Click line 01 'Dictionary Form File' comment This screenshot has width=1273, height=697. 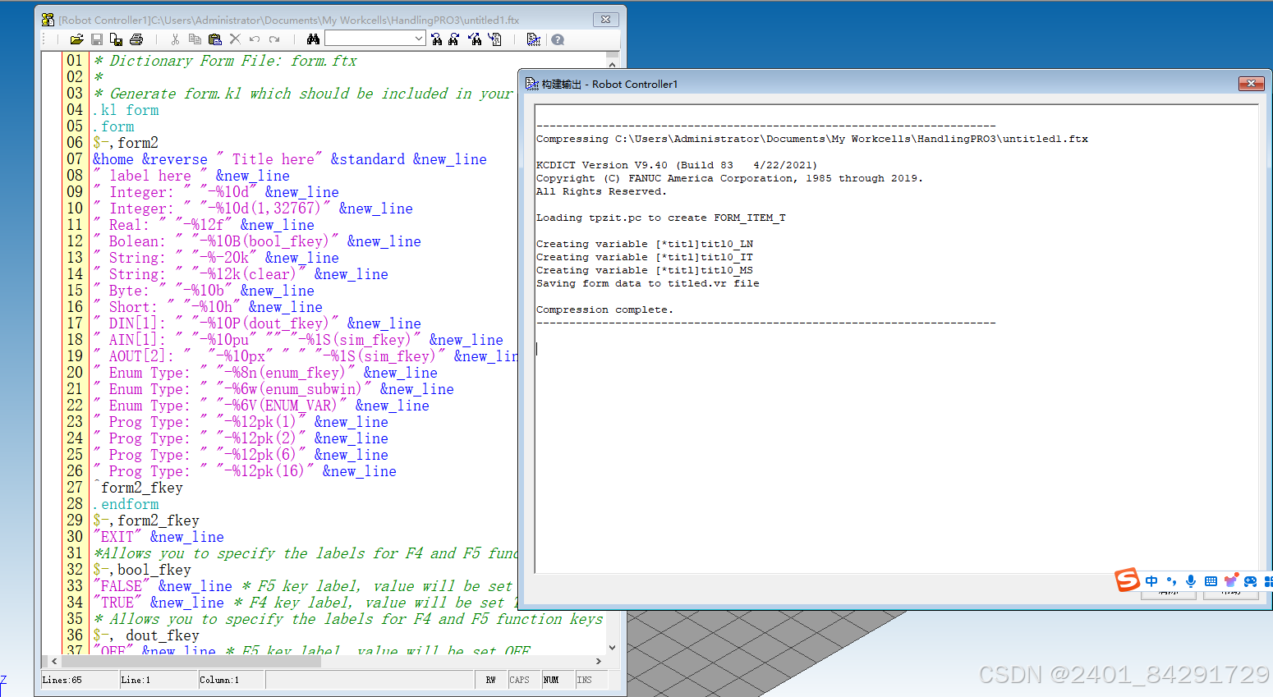225,61
